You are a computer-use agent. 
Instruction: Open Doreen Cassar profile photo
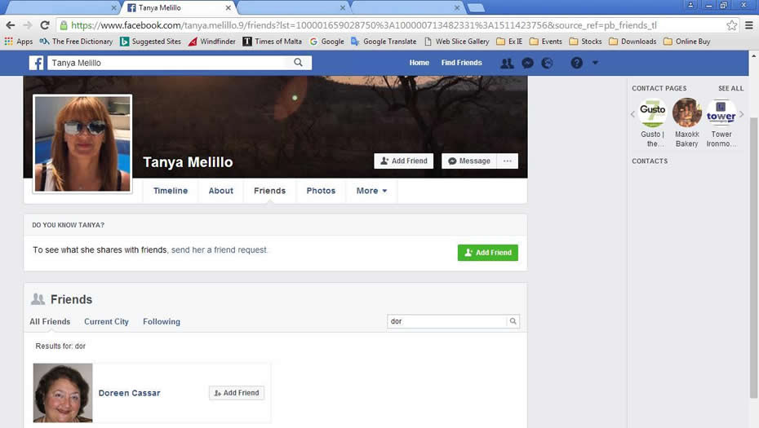pos(63,393)
